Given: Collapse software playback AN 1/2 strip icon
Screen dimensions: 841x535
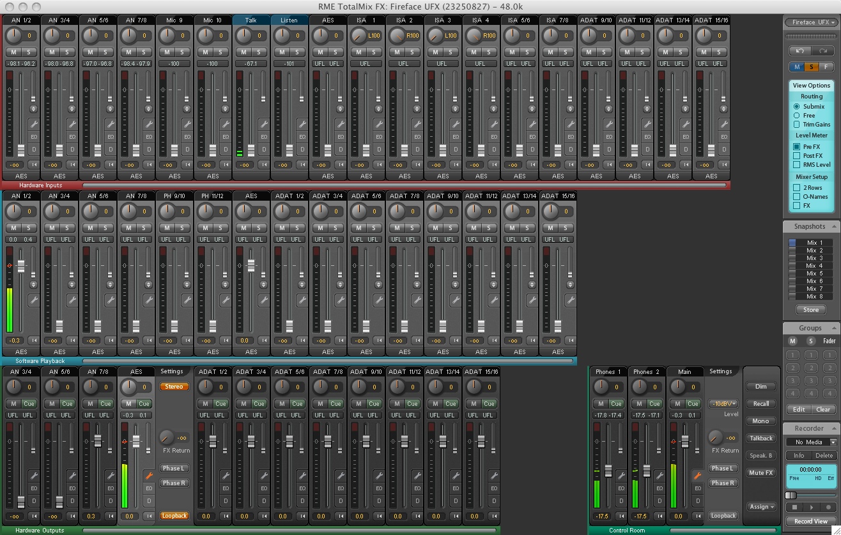Looking at the screenshot, I should coord(33,341).
